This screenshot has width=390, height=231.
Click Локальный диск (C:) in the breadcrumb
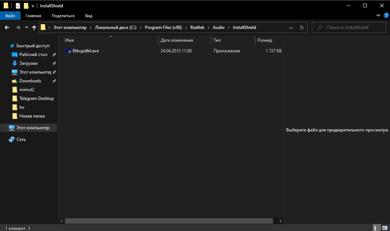pos(116,27)
